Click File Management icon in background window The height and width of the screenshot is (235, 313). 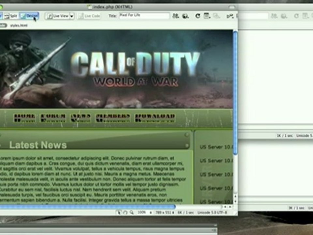[274, 16]
